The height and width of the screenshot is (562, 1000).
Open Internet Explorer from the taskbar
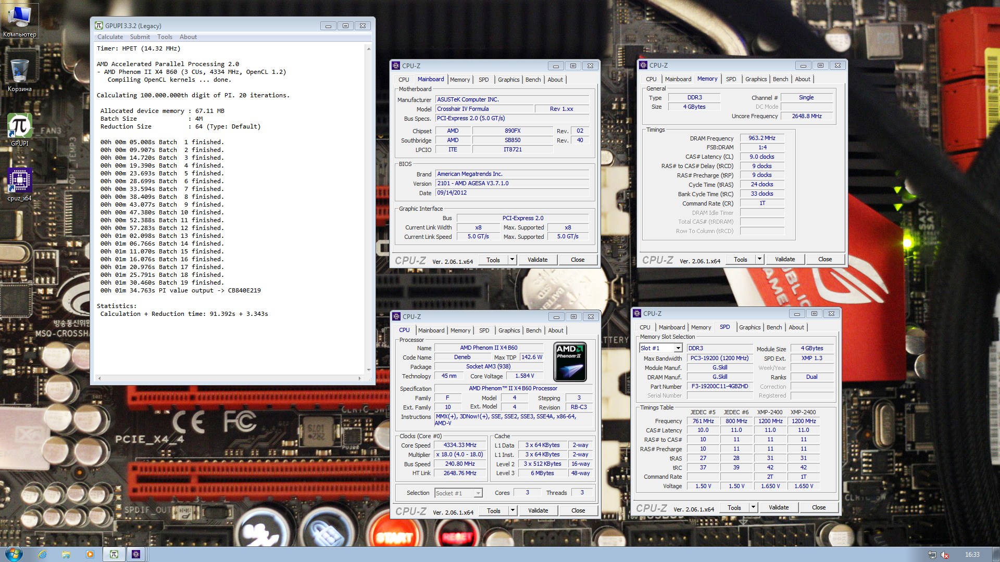42,554
